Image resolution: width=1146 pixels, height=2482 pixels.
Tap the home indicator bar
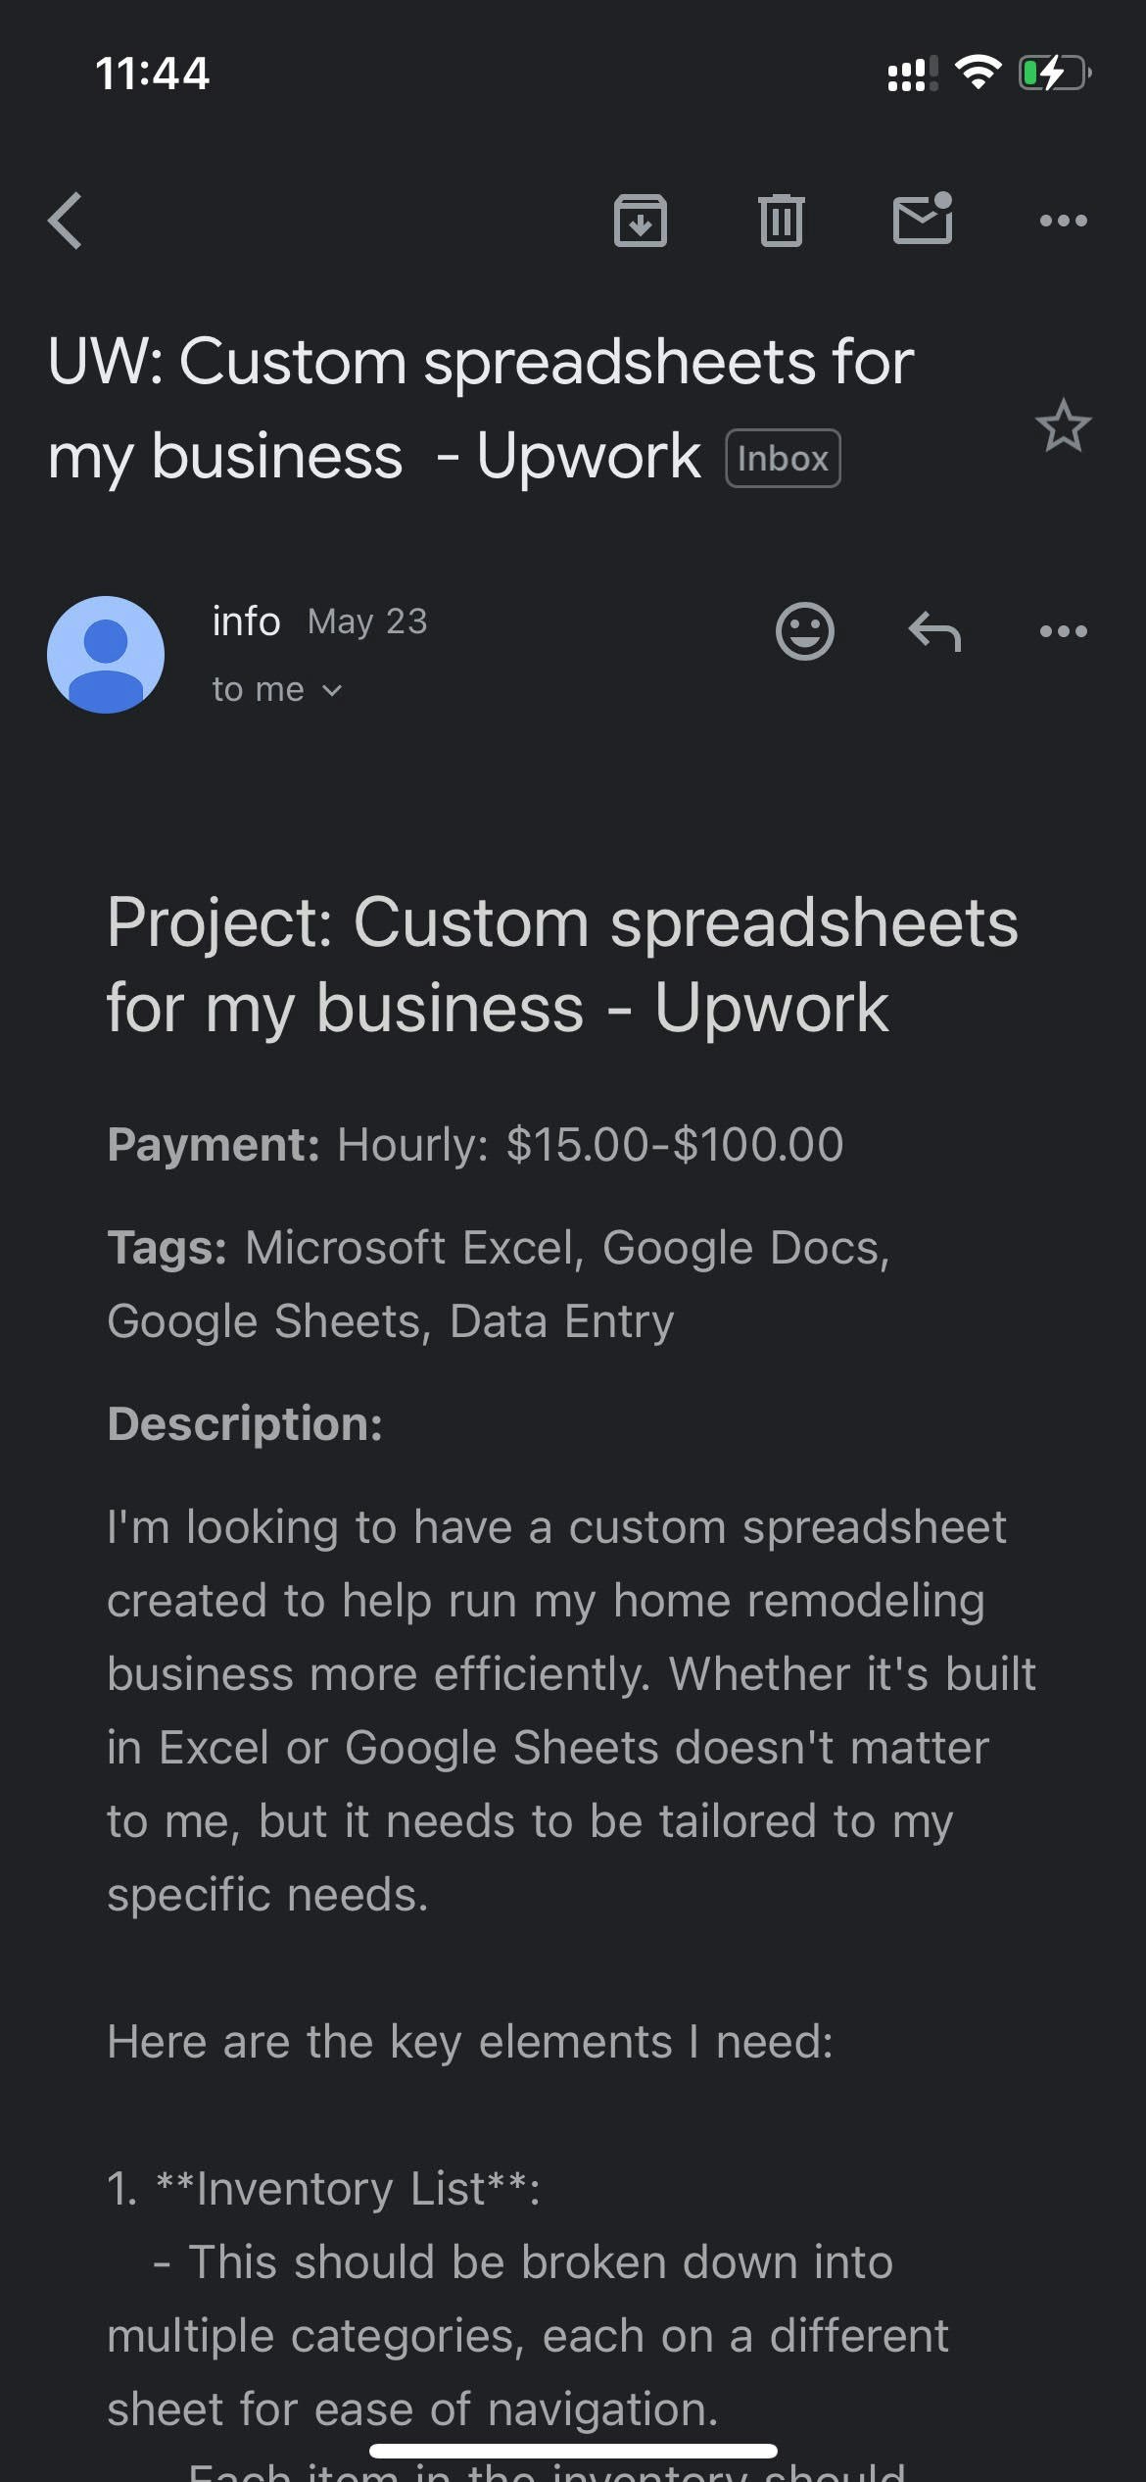[x=573, y=2451]
